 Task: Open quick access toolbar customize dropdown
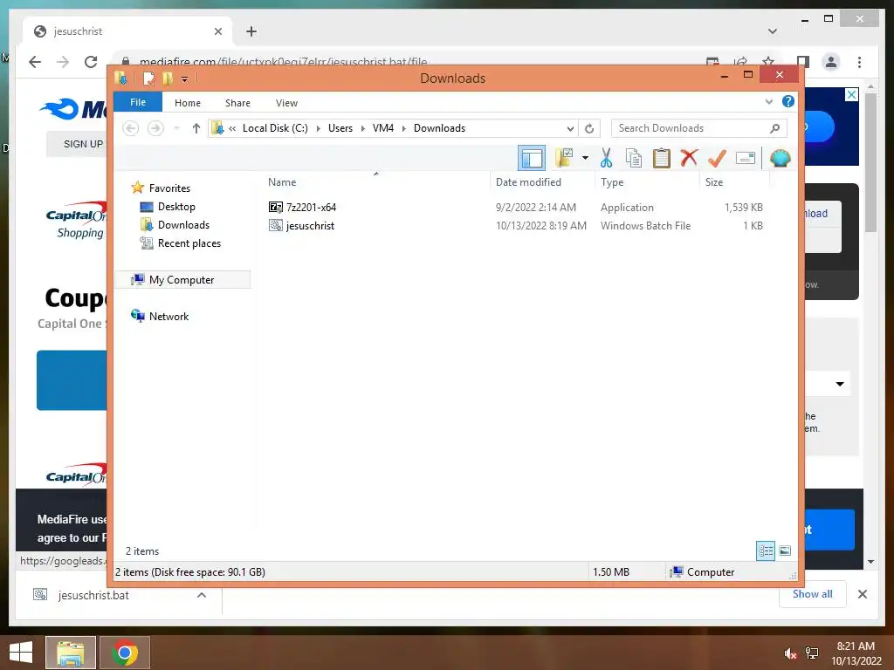(185, 79)
